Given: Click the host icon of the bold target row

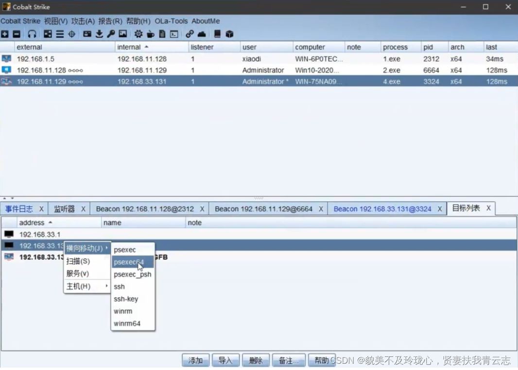Looking at the screenshot, I should tap(9, 257).
